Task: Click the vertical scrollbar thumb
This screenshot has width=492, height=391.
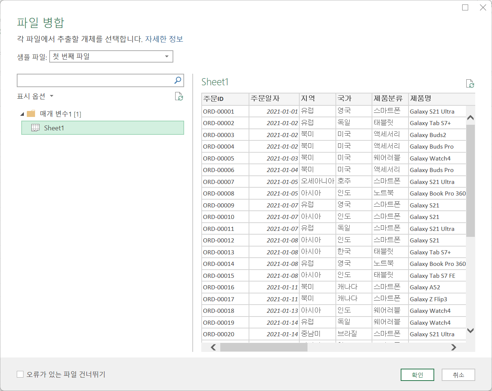Action: point(470,181)
